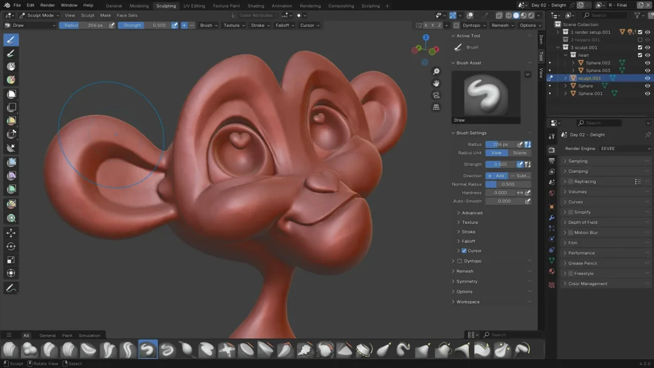654x368 pixels.
Task: Select the Draw brush tool in left toolbar
Action: pyautogui.click(x=11, y=40)
